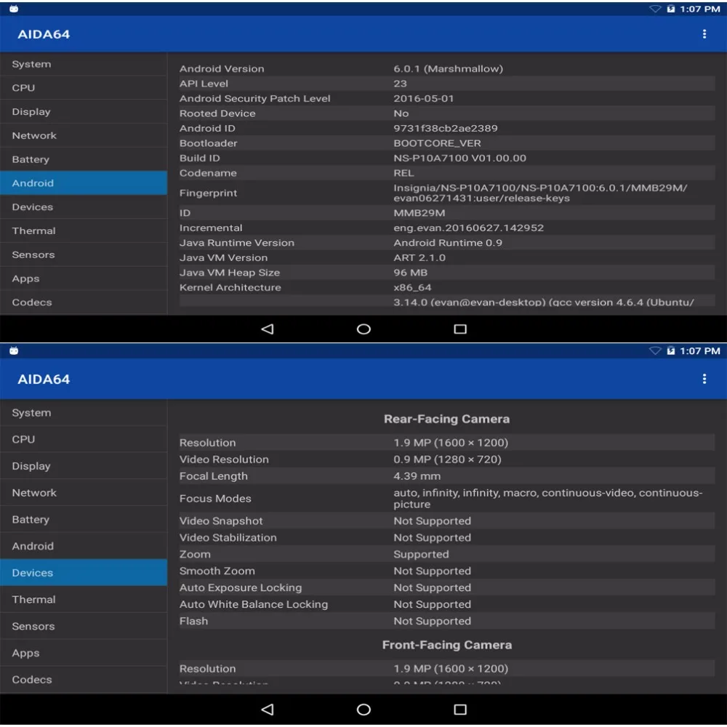Click Java VM Version value ART 2.1.0
The height and width of the screenshot is (727, 727).
click(x=419, y=257)
